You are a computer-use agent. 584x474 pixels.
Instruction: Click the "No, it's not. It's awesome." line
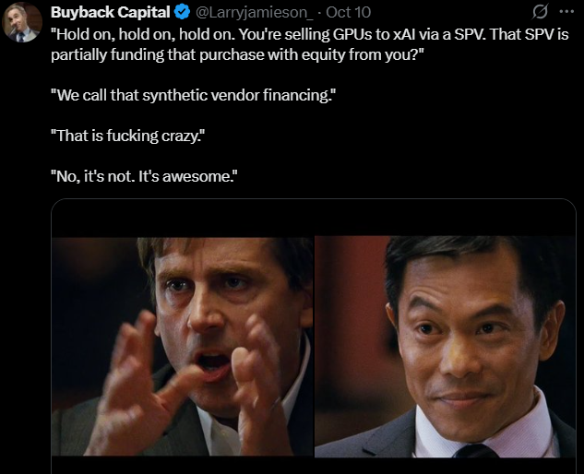tap(148, 176)
